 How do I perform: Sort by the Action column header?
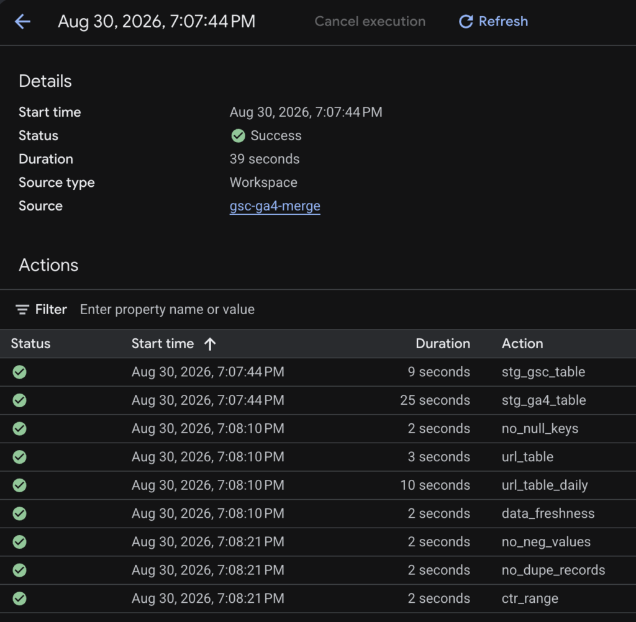[x=522, y=344]
